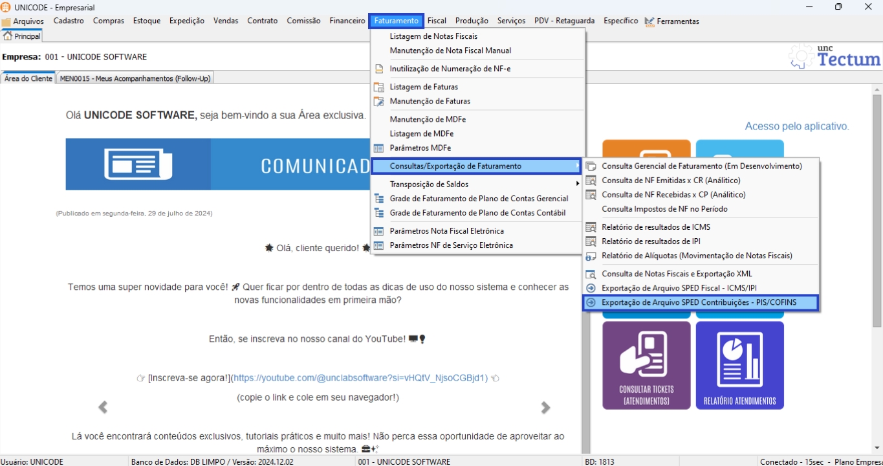The image size is (883, 466).
Task: Open the Financeiro menu
Action: point(347,21)
